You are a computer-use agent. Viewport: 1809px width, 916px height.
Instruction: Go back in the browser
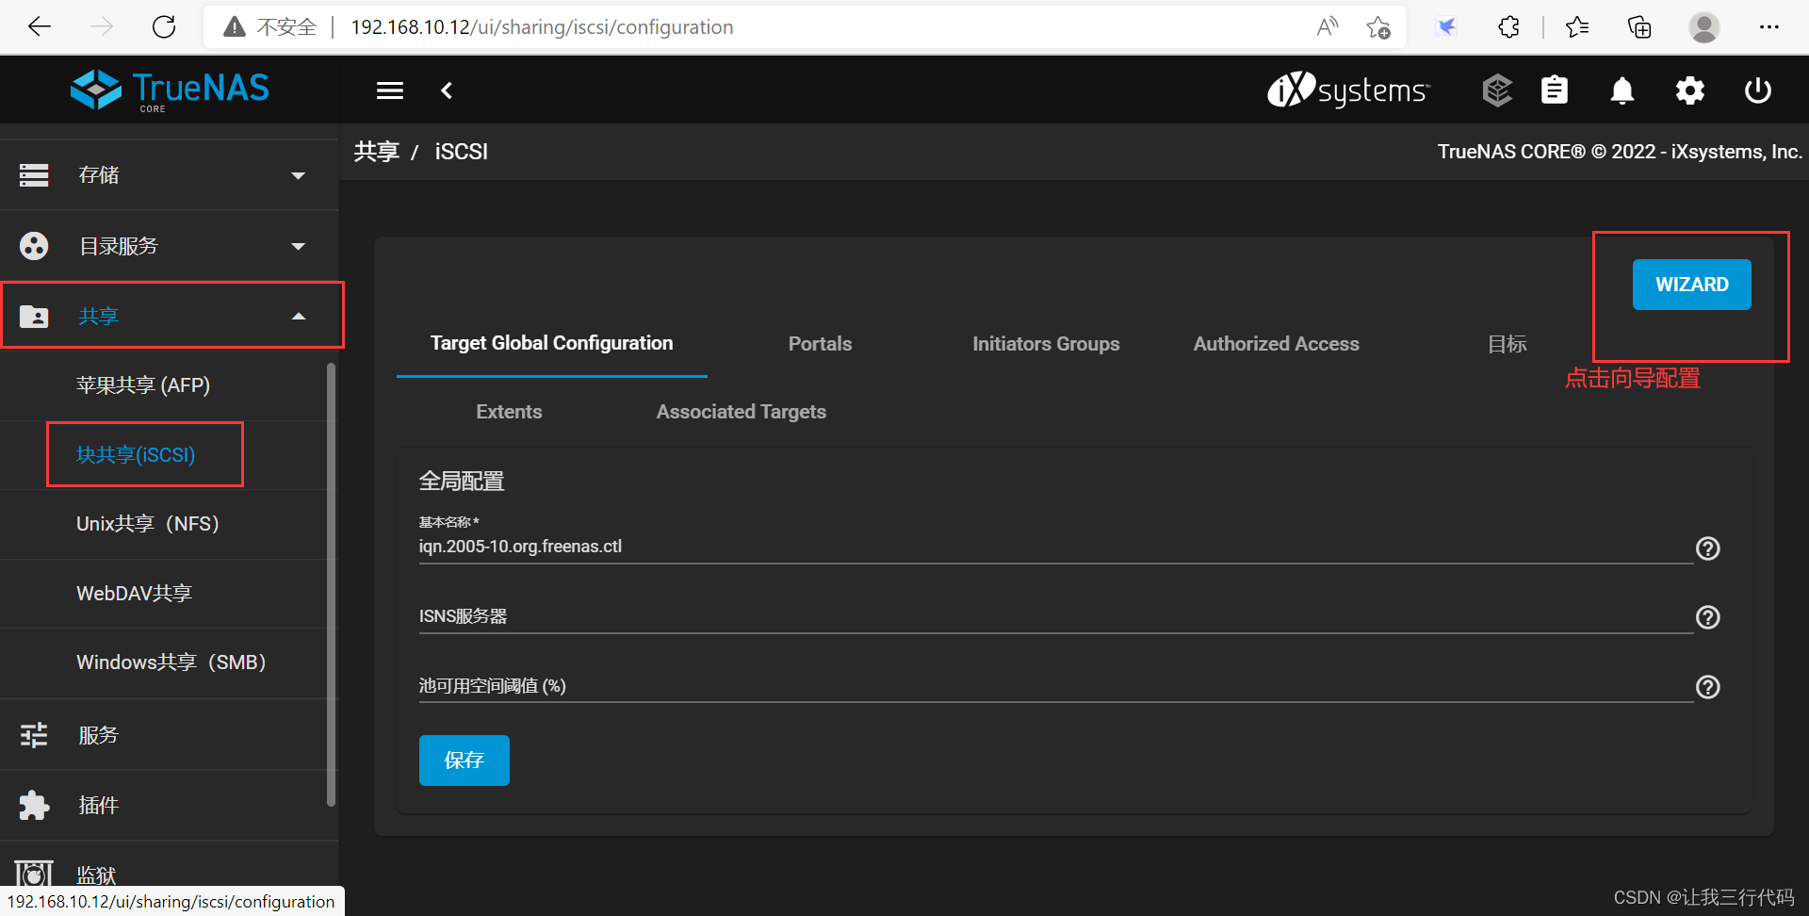[x=40, y=26]
